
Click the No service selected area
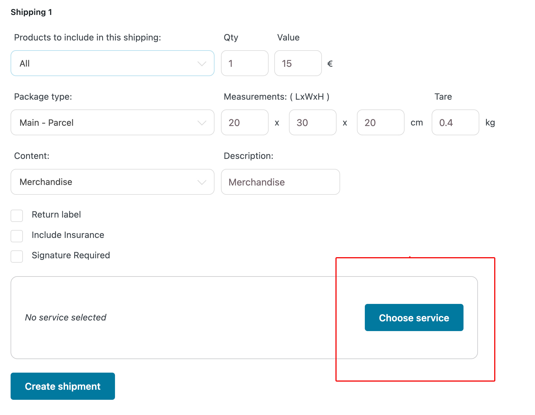pos(66,317)
